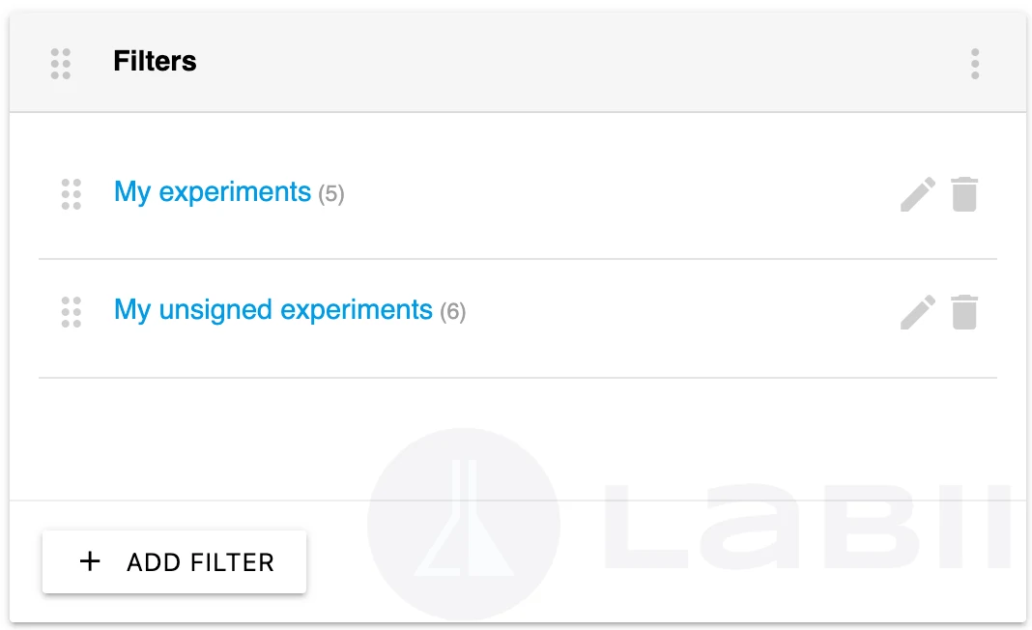The image size is (1032, 630).
Task: Click the gray Filters header bar
Action: point(517,63)
